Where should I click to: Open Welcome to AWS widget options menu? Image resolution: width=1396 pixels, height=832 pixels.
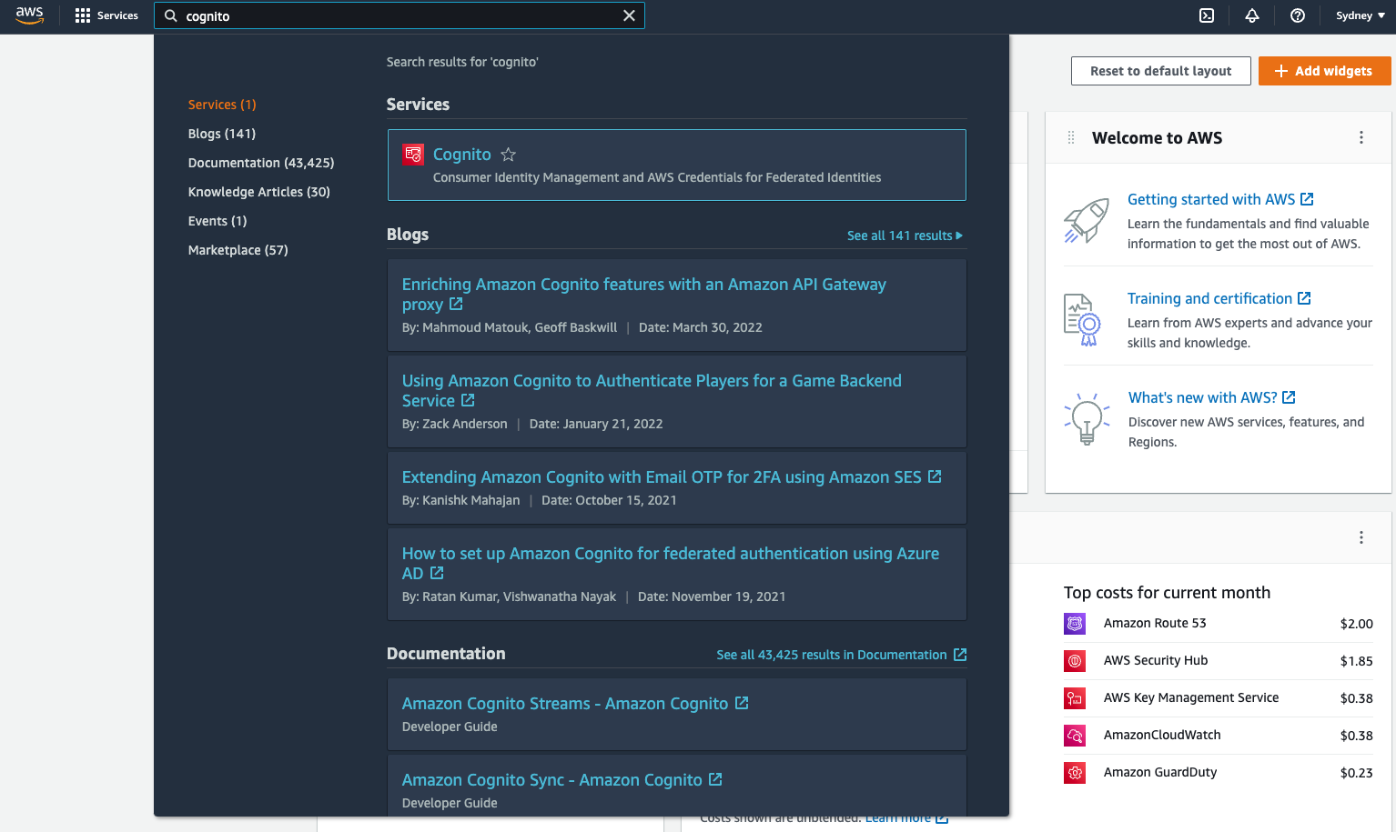1361,137
